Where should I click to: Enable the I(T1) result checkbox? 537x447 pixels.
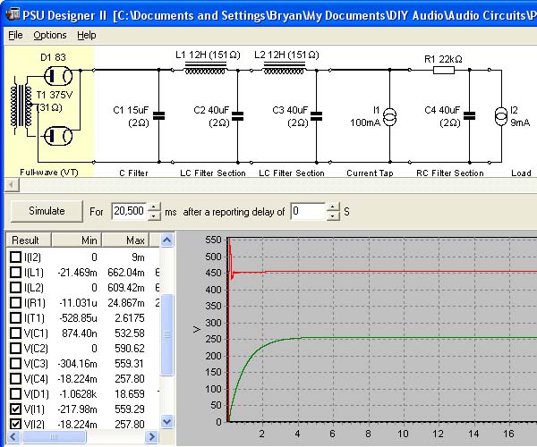[x=15, y=317]
